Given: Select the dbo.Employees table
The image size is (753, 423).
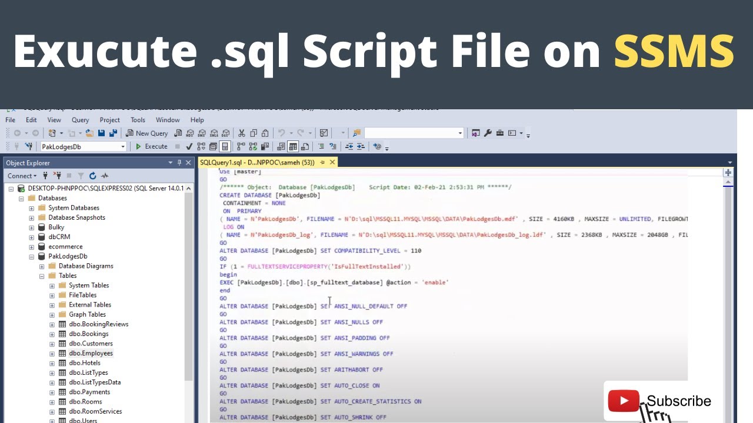Looking at the screenshot, I should coord(91,353).
